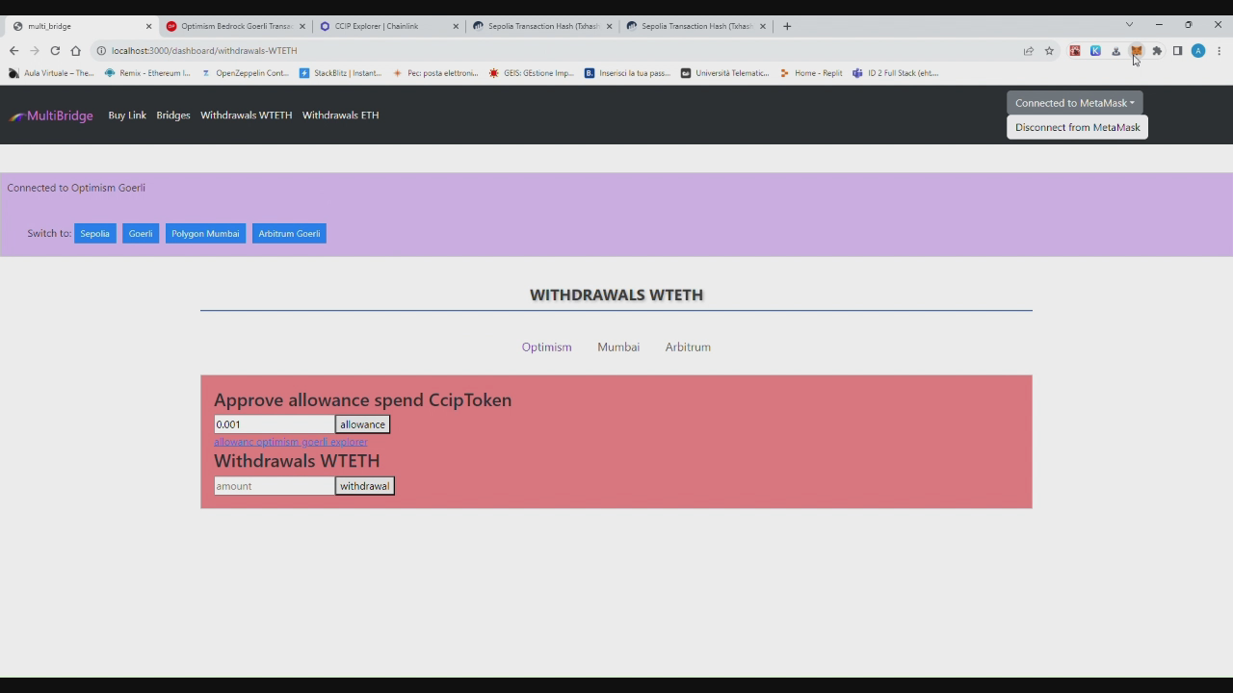Click the Home button in the browser toolbar
The width and height of the screenshot is (1233, 693).
pyautogui.click(x=76, y=51)
